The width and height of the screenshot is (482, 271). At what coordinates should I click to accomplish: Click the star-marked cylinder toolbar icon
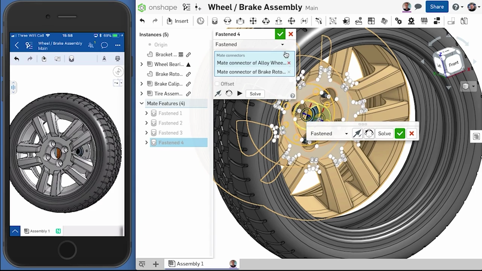click(x=346, y=21)
